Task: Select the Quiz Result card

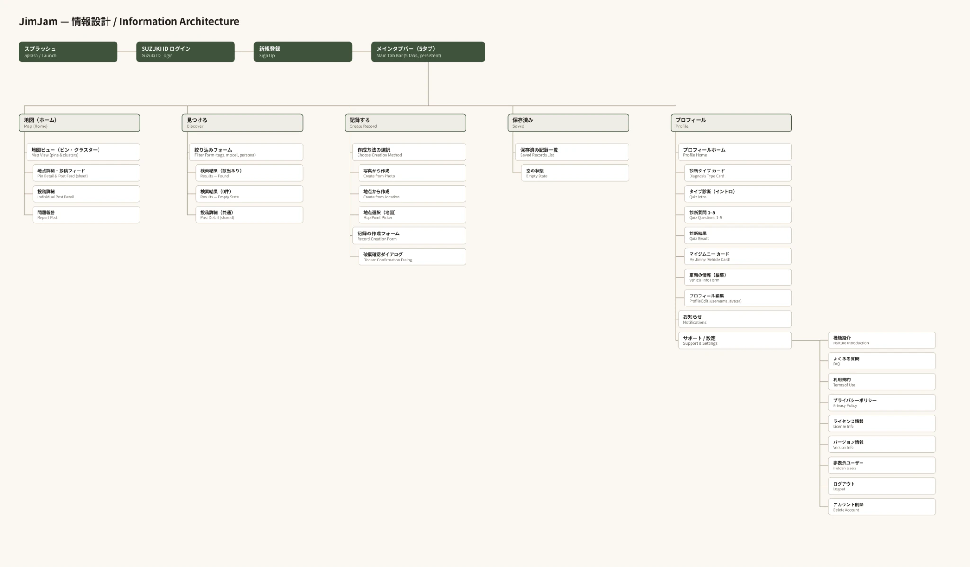Action: click(738, 235)
